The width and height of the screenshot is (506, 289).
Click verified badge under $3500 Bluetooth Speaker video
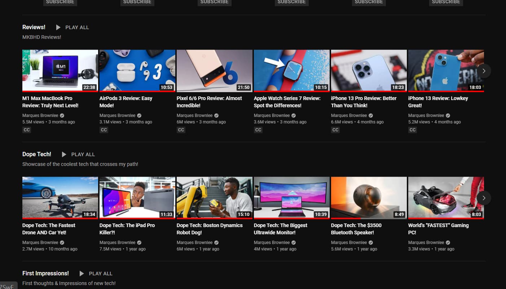click(x=371, y=243)
